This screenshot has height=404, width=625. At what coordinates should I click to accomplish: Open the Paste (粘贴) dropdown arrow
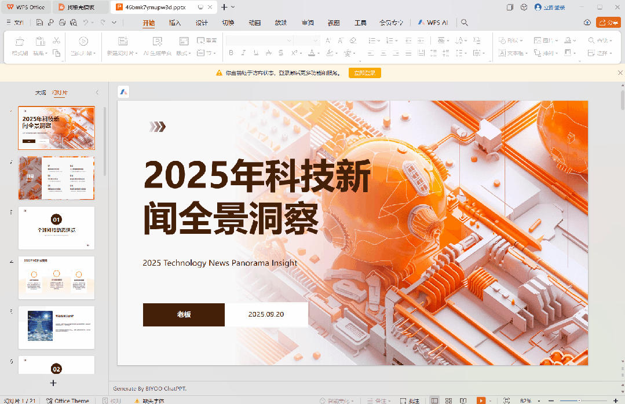[x=46, y=53]
